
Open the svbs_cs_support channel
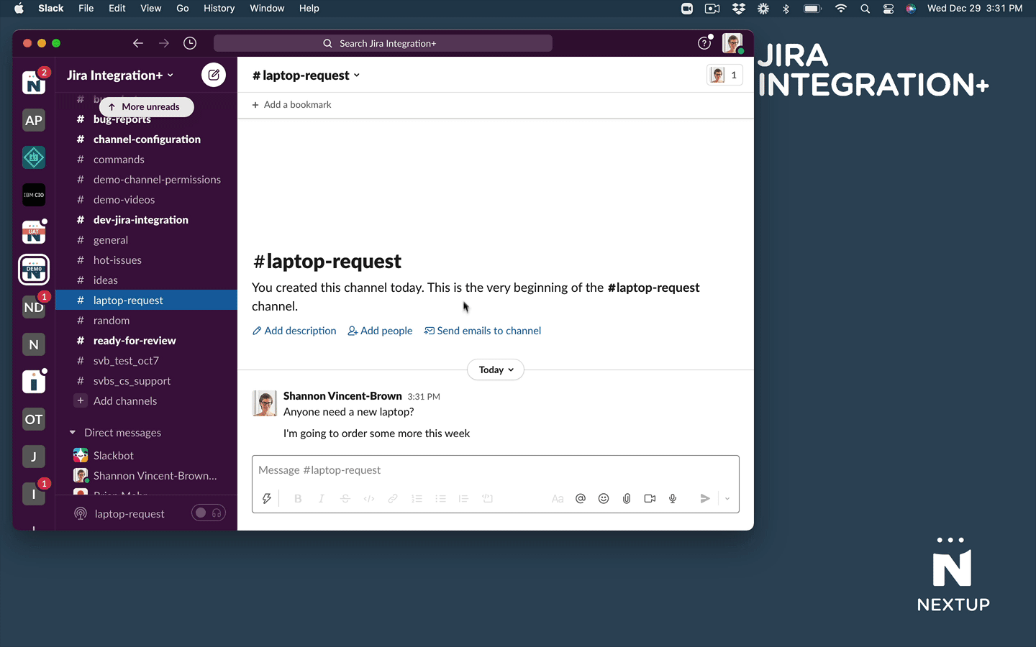146,381
